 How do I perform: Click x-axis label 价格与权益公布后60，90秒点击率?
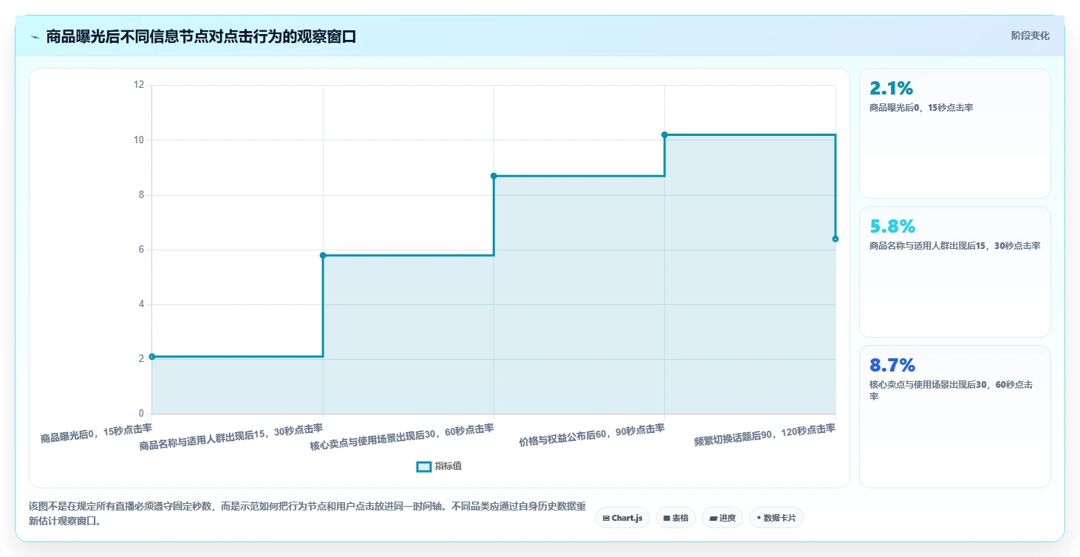[x=592, y=435]
